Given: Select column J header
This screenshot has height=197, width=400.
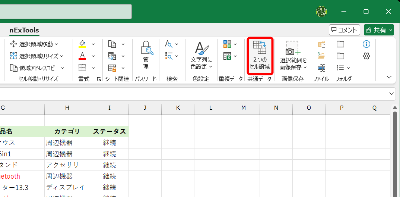Looking at the screenshot, I should pos(145,108).
